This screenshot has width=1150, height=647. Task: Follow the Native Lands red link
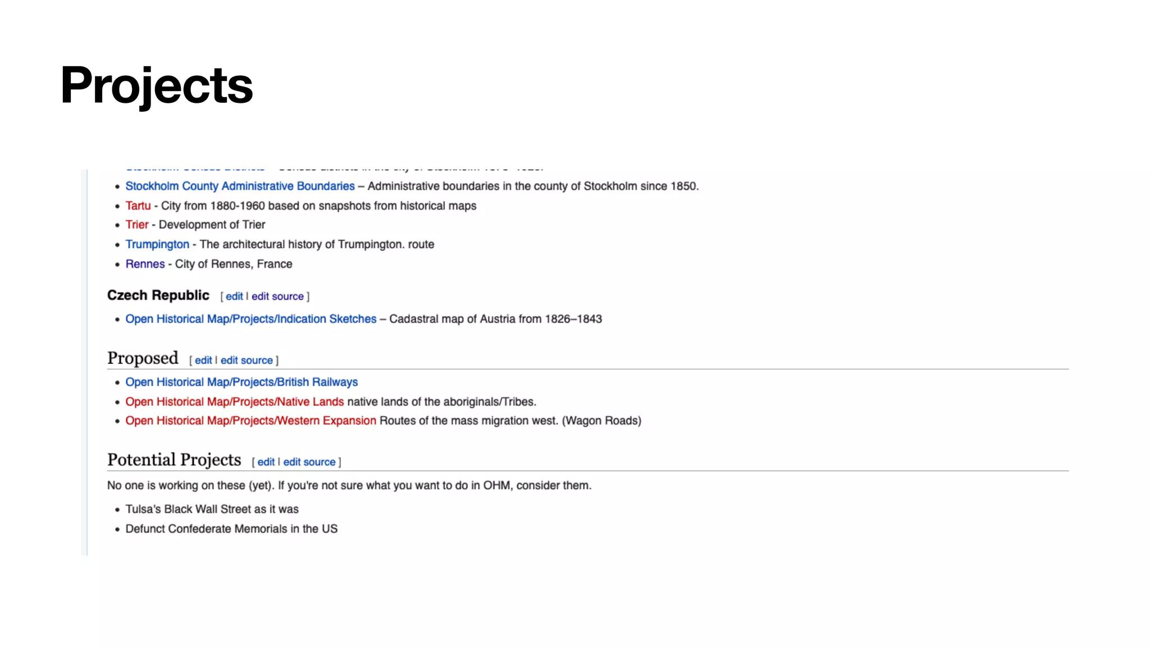pyautogui.click(x=234, y=402)
